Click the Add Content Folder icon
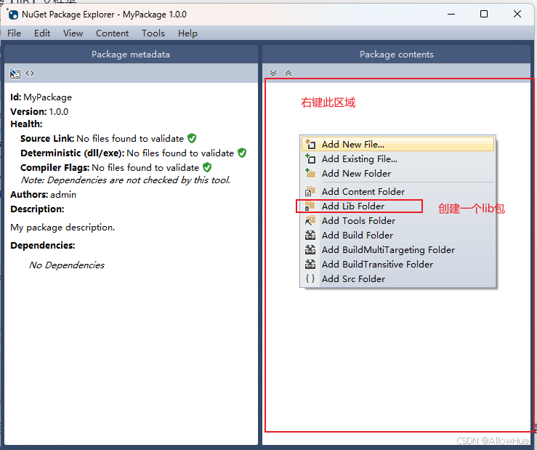 (310, 191)
